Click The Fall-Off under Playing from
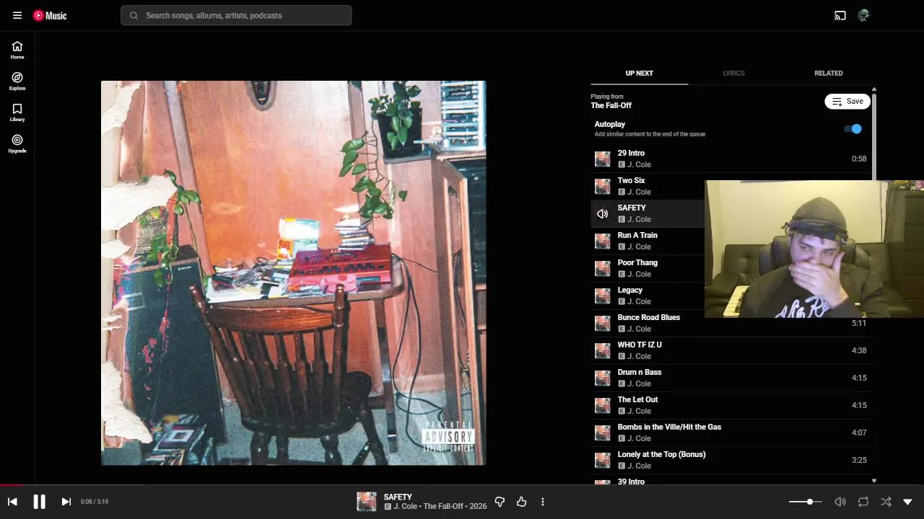Viewport: 924px width, 519px height. click(x=611, y=105)
